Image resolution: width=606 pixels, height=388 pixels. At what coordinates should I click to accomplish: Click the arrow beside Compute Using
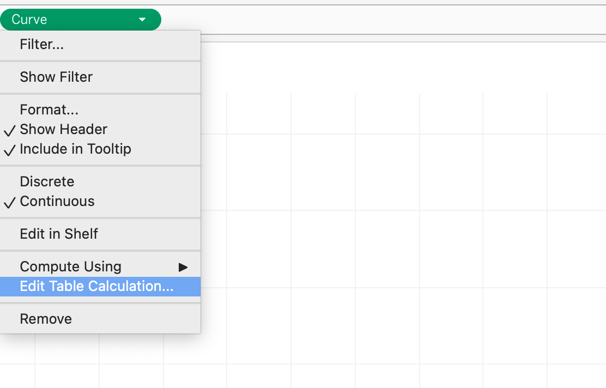(x=183, y=267)
